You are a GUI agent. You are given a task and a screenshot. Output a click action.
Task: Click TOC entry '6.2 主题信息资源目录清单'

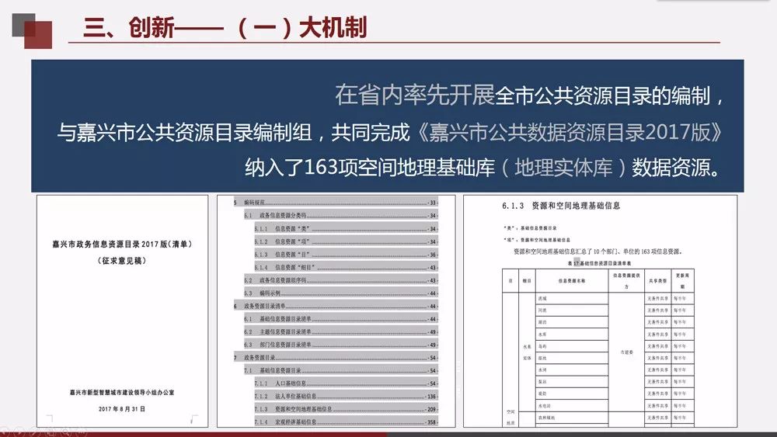pyautogui.click(x=341, y=331)
